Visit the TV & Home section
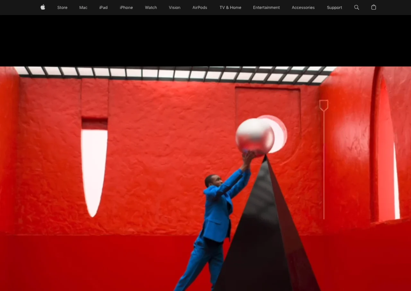411x291 pixels. 230,7
